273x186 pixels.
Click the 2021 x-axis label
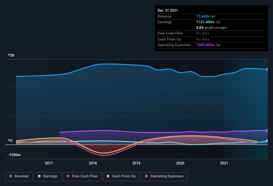(x=224, y=163)
